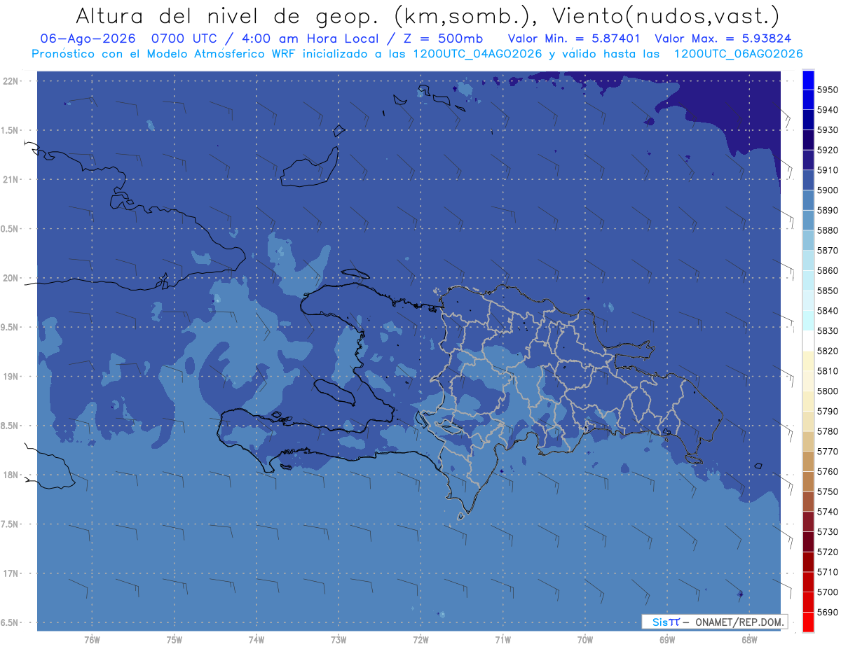
Task: Click the legend value '5830'
Action: coord(827,331)
